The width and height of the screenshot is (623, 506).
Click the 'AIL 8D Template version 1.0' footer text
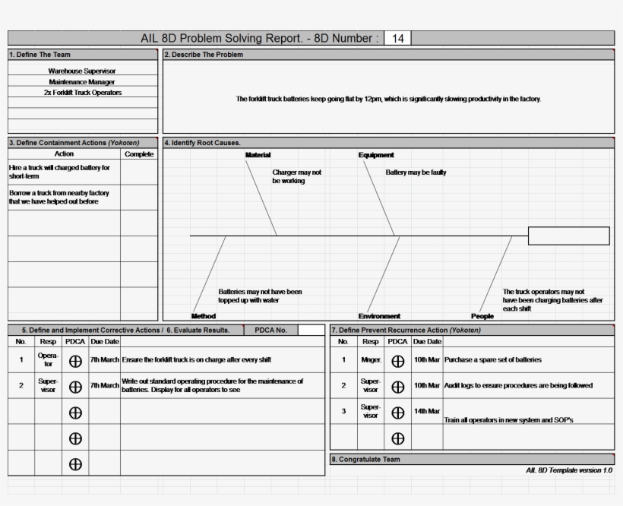[569, 470]
